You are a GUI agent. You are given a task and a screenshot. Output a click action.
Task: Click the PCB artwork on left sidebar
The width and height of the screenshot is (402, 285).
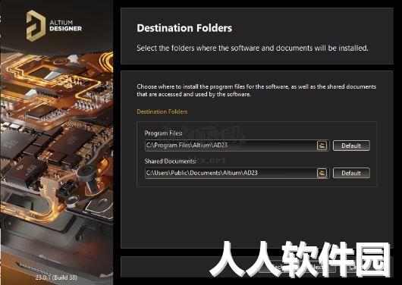(x=56, y=159)
